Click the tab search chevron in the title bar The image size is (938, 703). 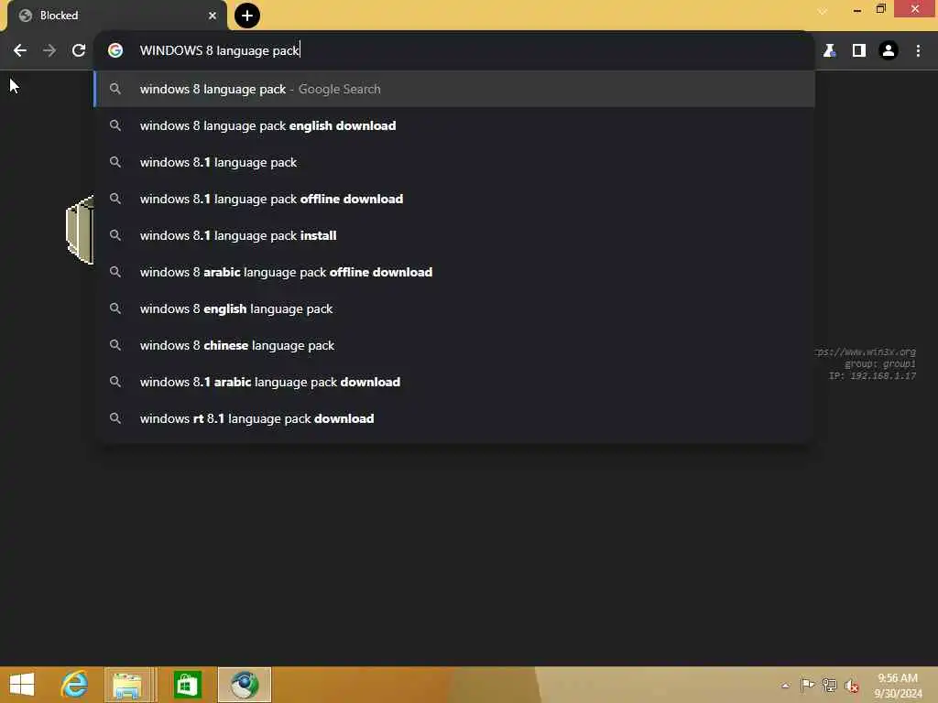pos(823,11)
